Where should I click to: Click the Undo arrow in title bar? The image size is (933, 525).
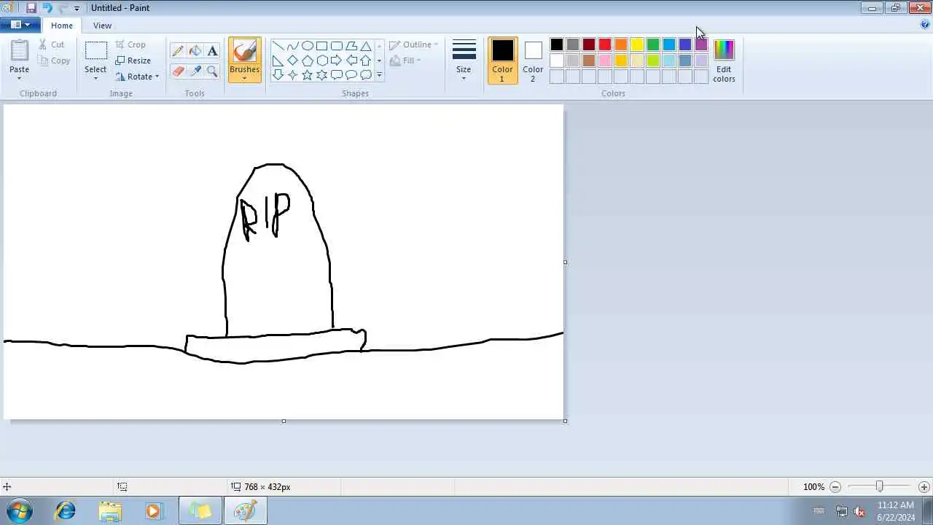pos(47,8)
